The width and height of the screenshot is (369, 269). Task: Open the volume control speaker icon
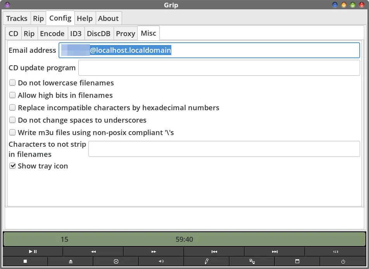coord(161,261)
